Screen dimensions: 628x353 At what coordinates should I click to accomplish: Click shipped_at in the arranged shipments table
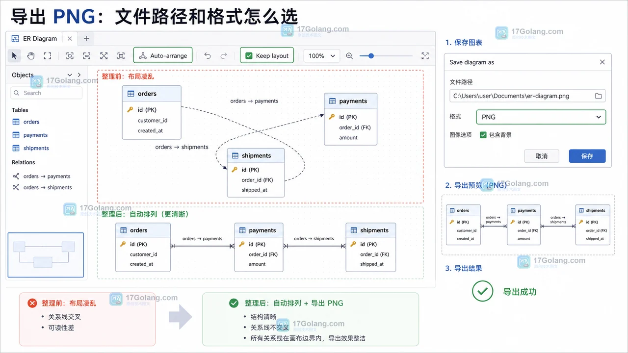(372, 264)
